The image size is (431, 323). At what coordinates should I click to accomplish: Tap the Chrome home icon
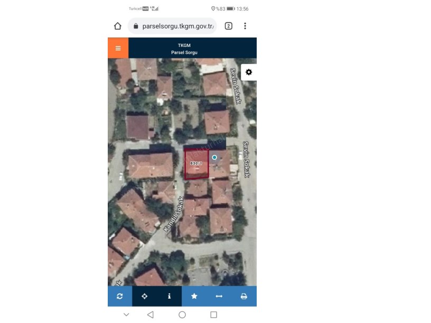(x=118, y=26)
